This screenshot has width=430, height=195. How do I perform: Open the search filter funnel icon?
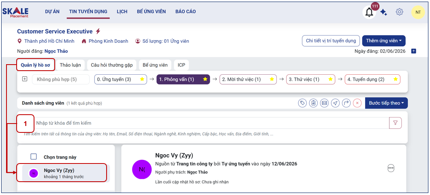(x=395, y=123)
